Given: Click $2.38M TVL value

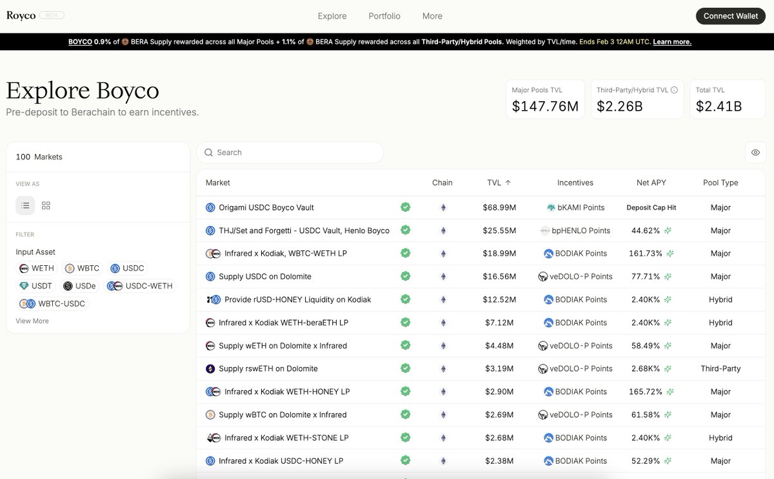Looking at the screenshot, I should (x=499, y=460).
